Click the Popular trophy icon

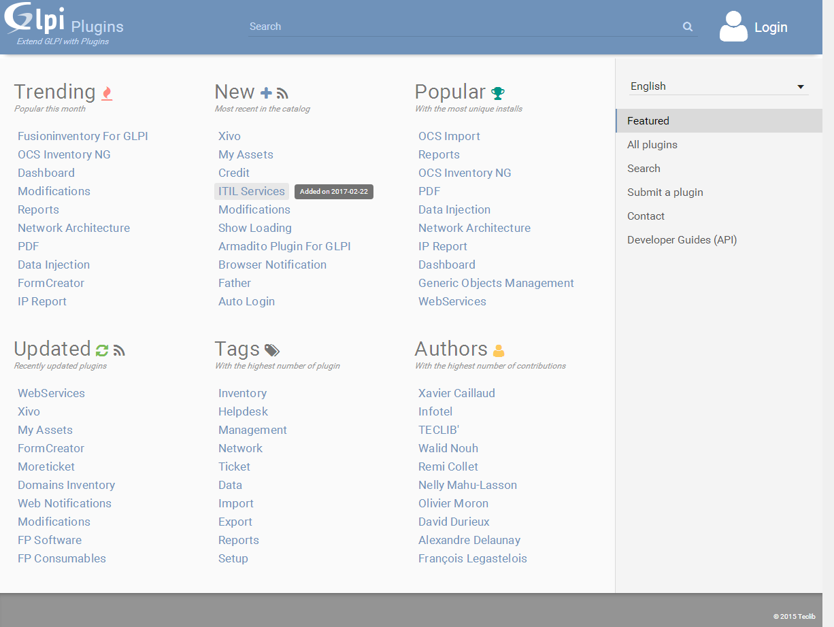(498, 93)
